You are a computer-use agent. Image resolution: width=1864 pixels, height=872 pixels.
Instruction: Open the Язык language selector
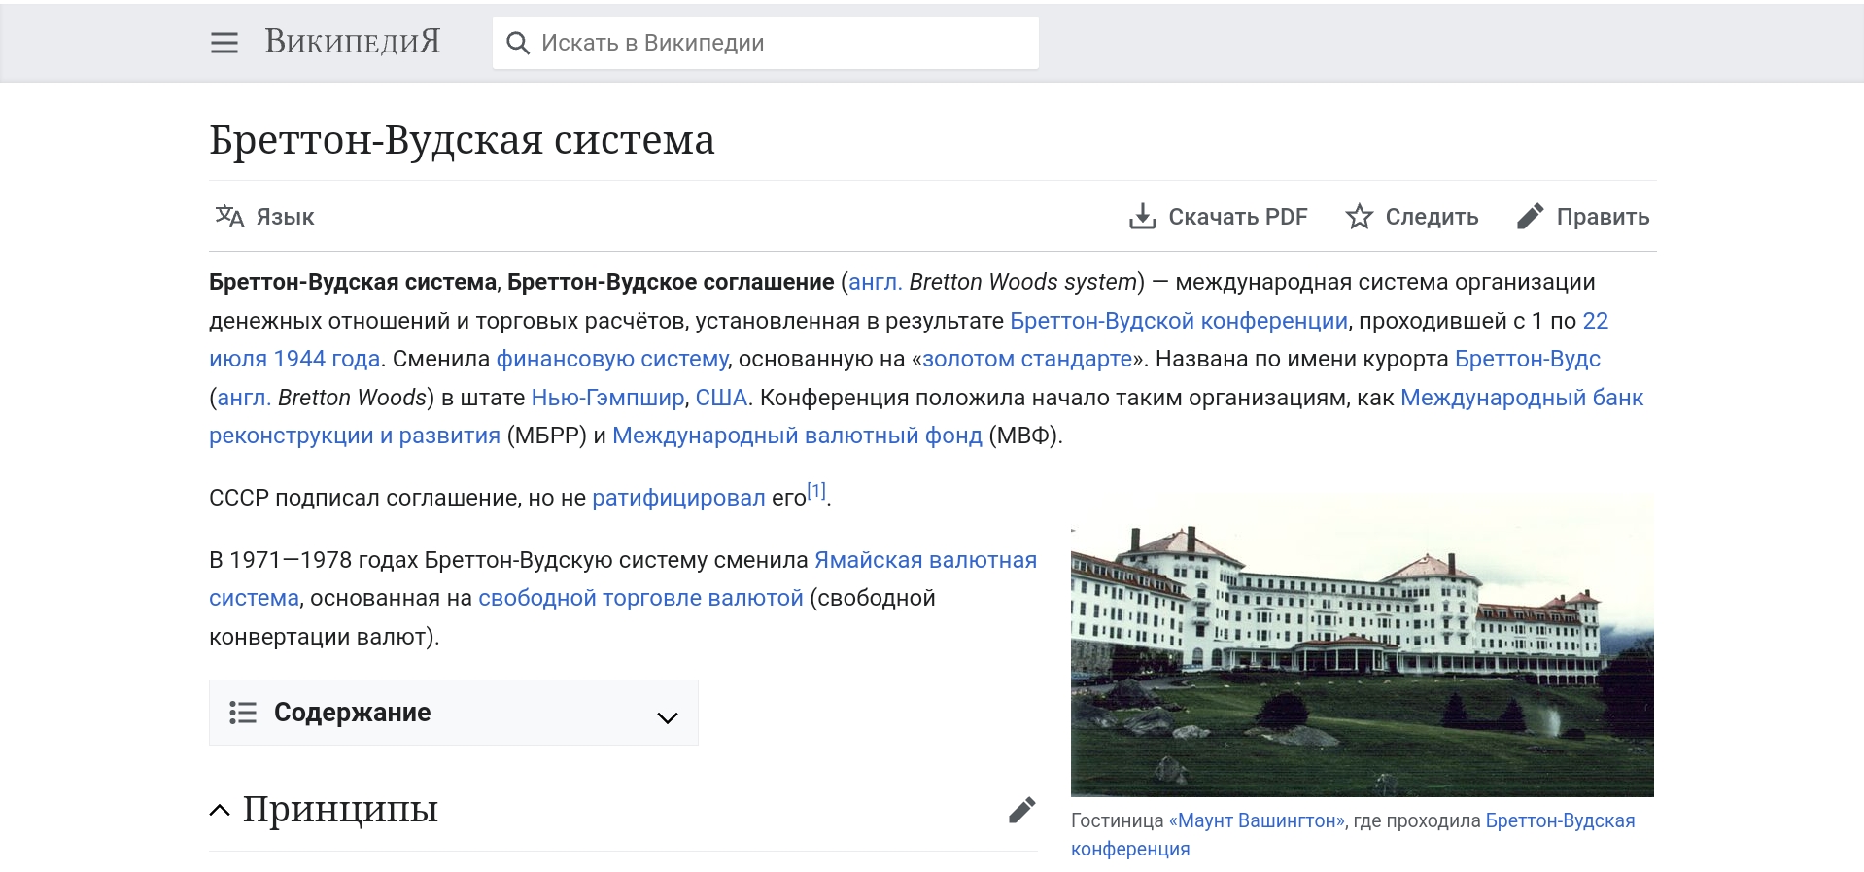click(x=264, y=216)
